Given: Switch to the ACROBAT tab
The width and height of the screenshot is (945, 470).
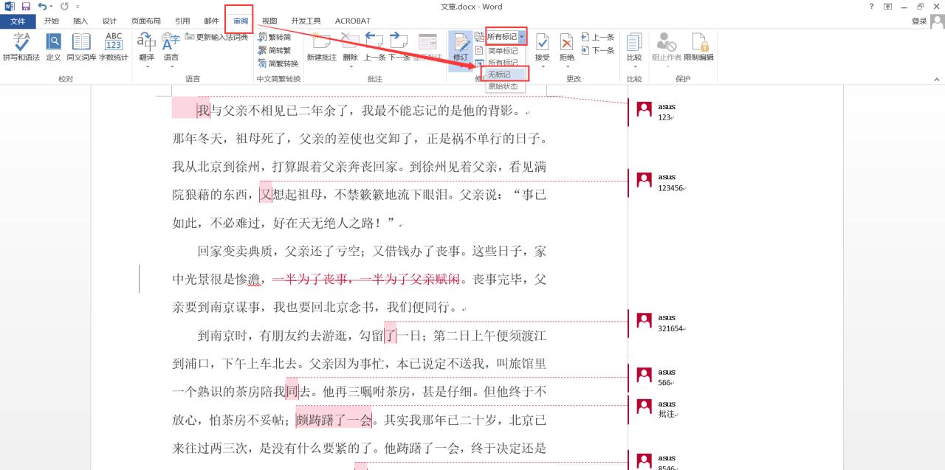Looking at the screenshot, I should (353, 21).
